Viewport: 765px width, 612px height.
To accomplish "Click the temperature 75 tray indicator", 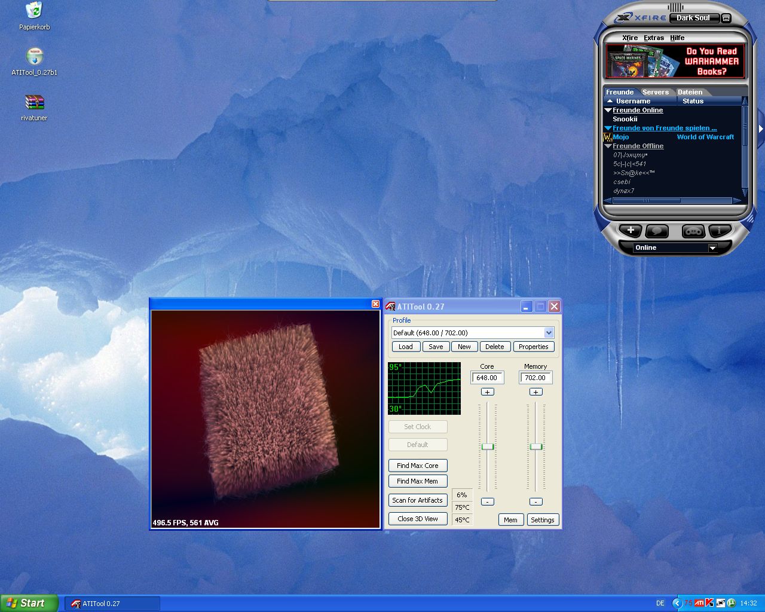I will coord(688,603).
